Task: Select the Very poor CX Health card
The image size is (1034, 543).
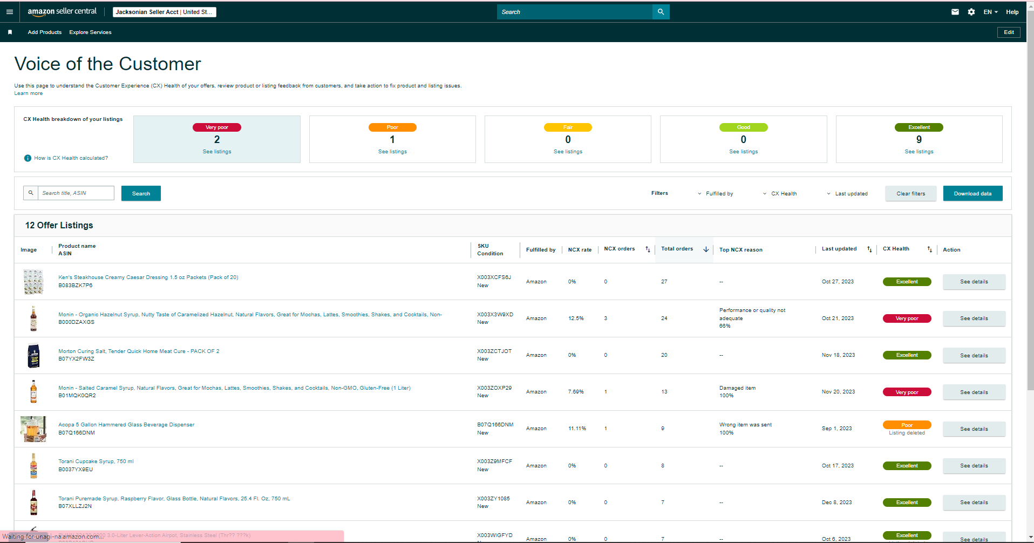Action: coord(217,139)
